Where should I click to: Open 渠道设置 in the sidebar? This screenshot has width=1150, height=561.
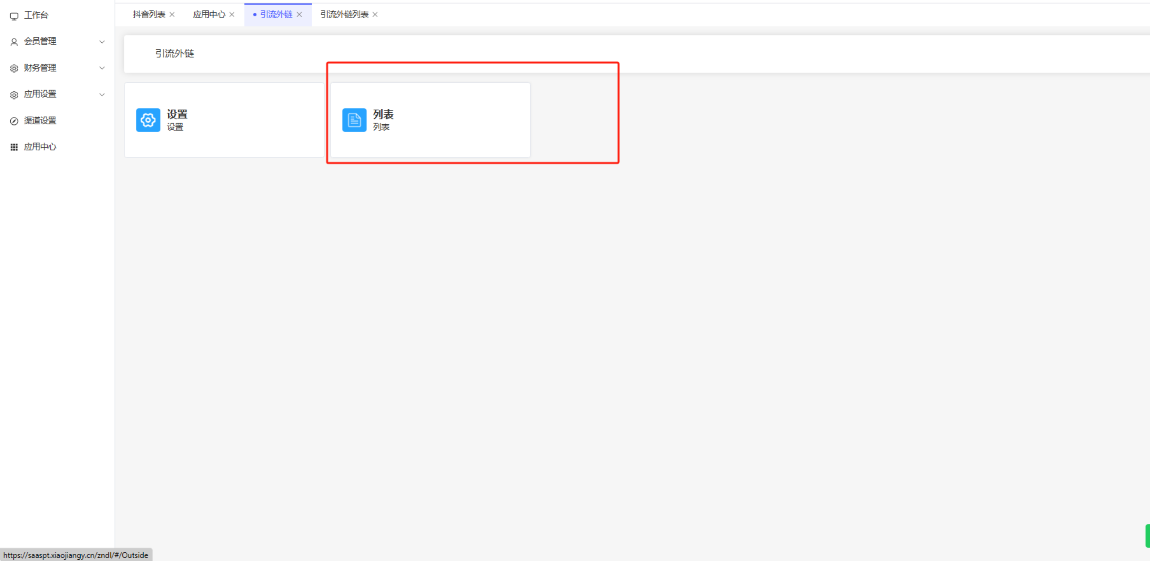pyautogui.click(x=40, y=121)
